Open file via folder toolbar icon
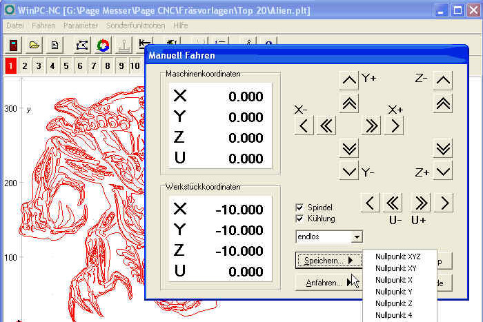 (34, 46)
